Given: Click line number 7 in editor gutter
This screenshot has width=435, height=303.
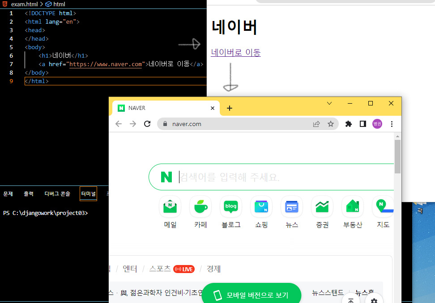Looking at the screenshot, I should coord(11,64).
